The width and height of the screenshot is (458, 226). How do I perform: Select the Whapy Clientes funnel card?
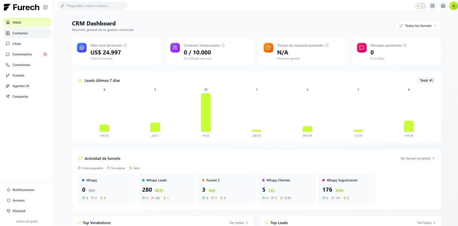(x=287, y=189)
